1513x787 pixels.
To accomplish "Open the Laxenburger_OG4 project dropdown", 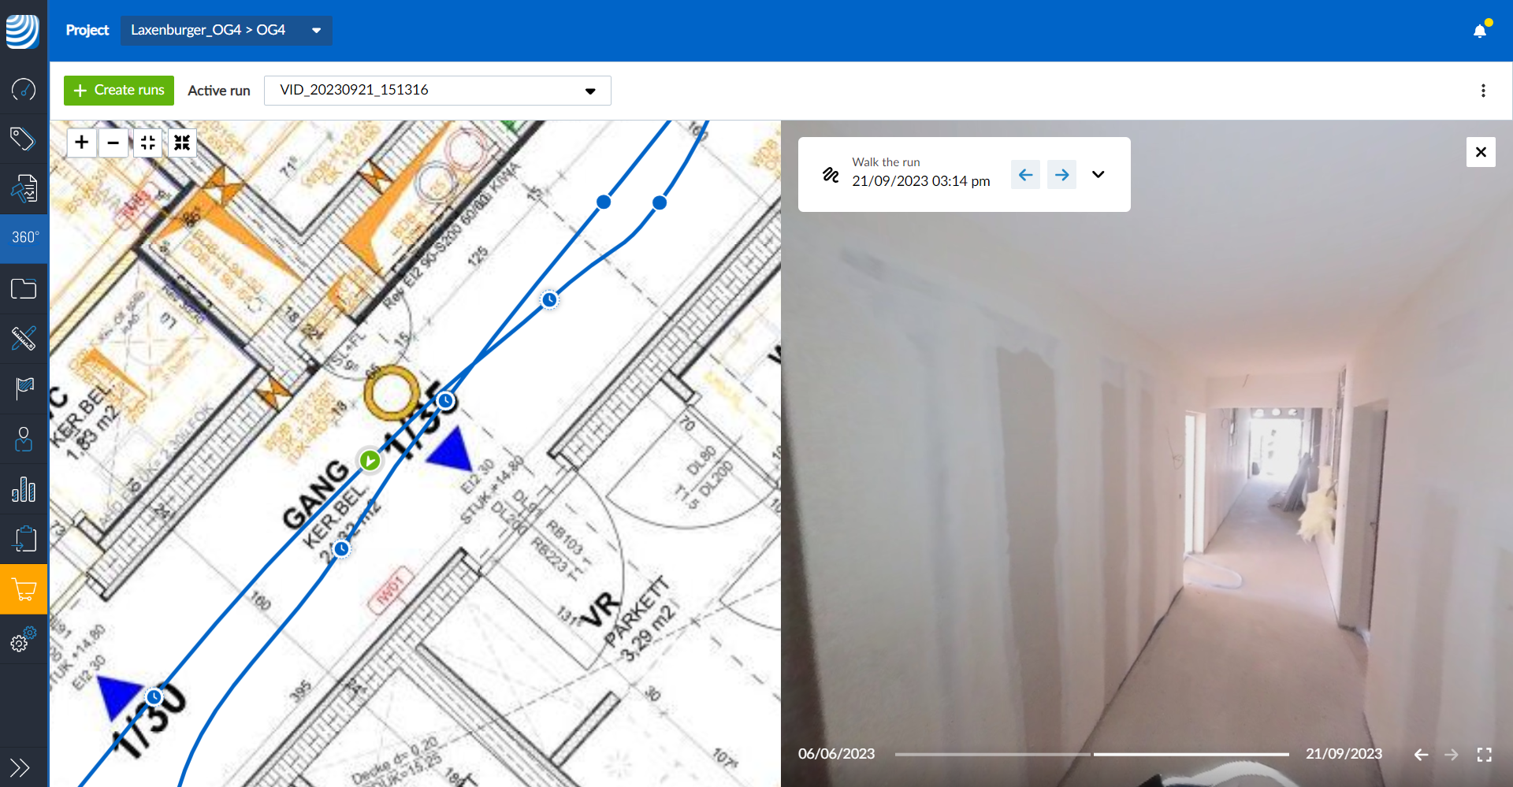I will [226, 30].
